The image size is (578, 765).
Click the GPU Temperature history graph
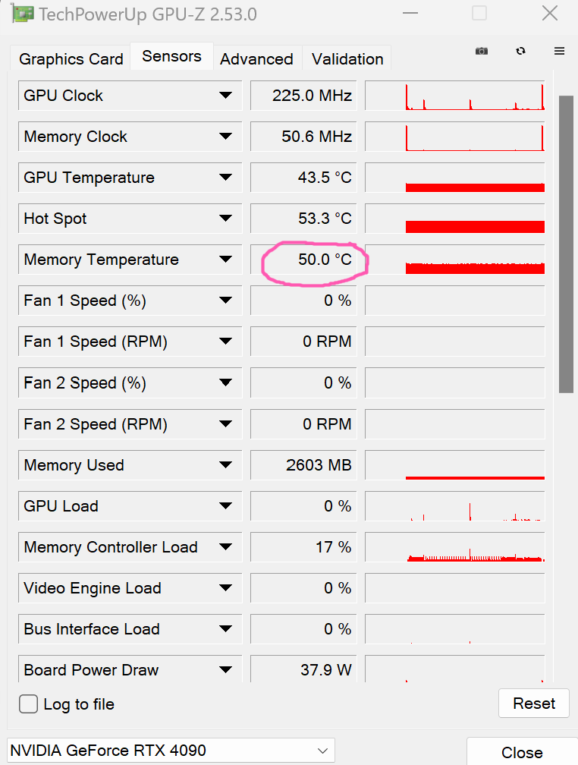coord(454,178)
